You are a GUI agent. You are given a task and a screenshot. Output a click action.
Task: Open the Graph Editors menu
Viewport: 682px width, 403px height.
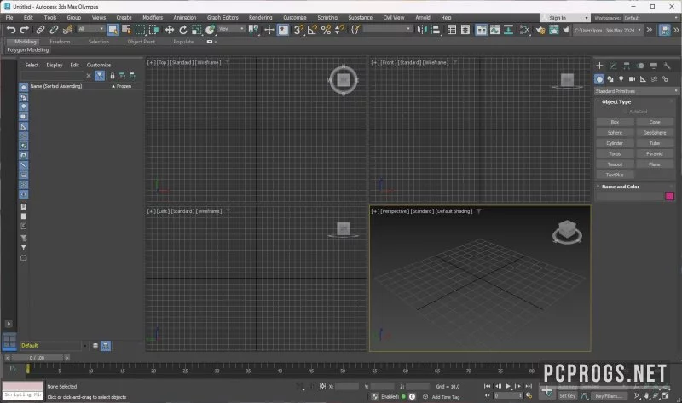[223, 17]
